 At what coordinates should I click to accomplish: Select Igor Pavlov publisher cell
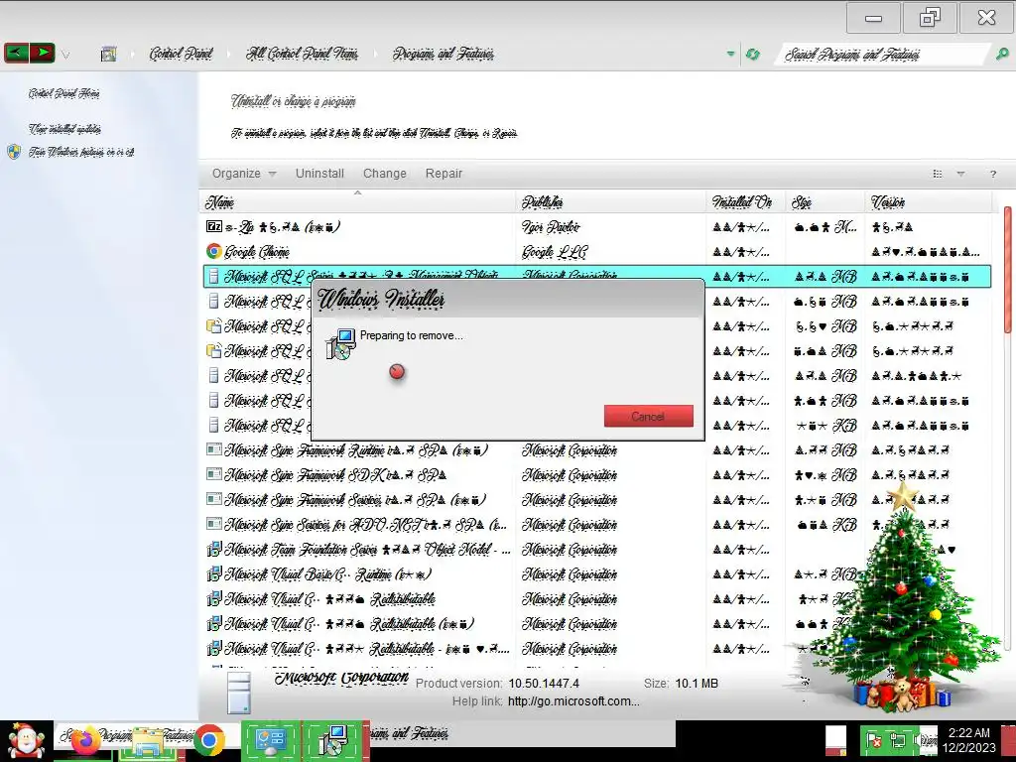(551, 227)
